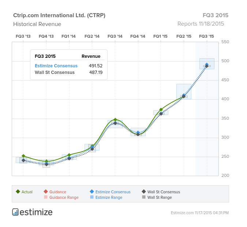Click the Estimize.com 11/17/2015 timestamp text
Screen dimensions: 247x227
tap(200, 213)
